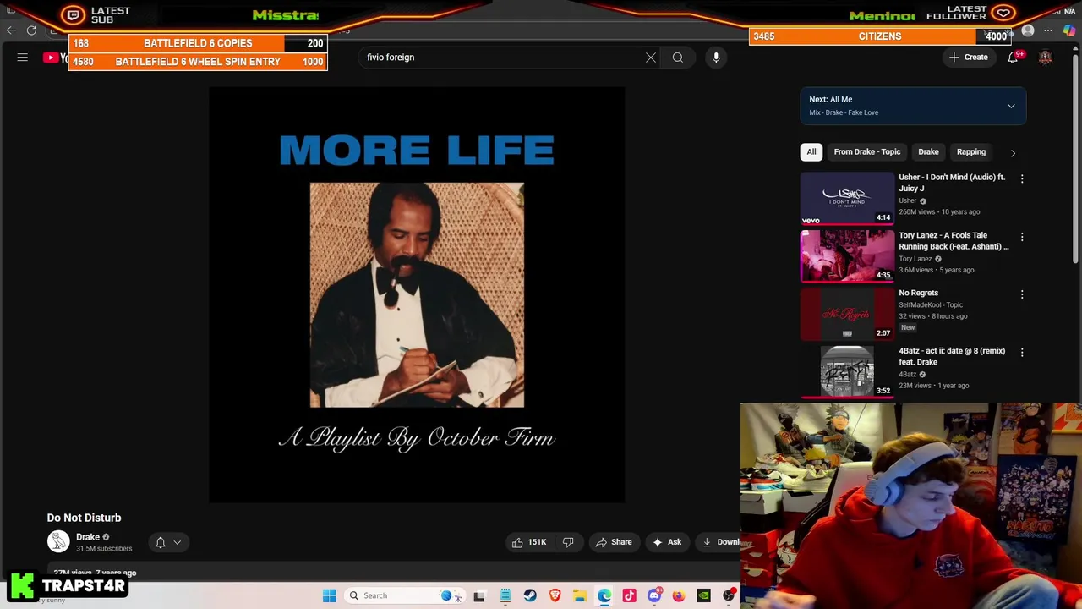Open Edge settings and more menu
Screen dimensions: 1082x609
pos(1048,30)
